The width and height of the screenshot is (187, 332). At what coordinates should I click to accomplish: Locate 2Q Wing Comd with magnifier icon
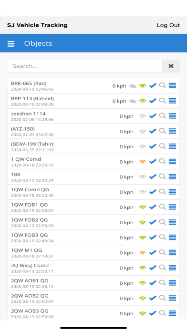coord(163,268)
